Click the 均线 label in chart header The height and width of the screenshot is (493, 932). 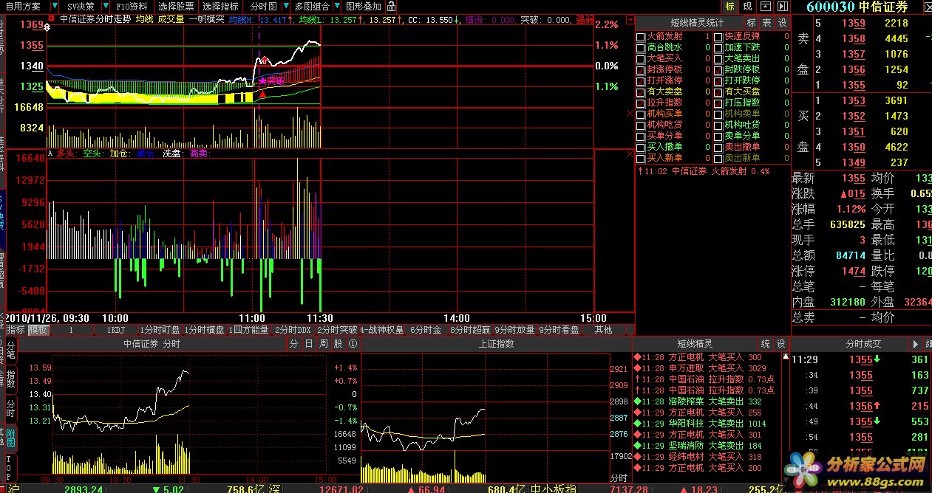[145, 20]
